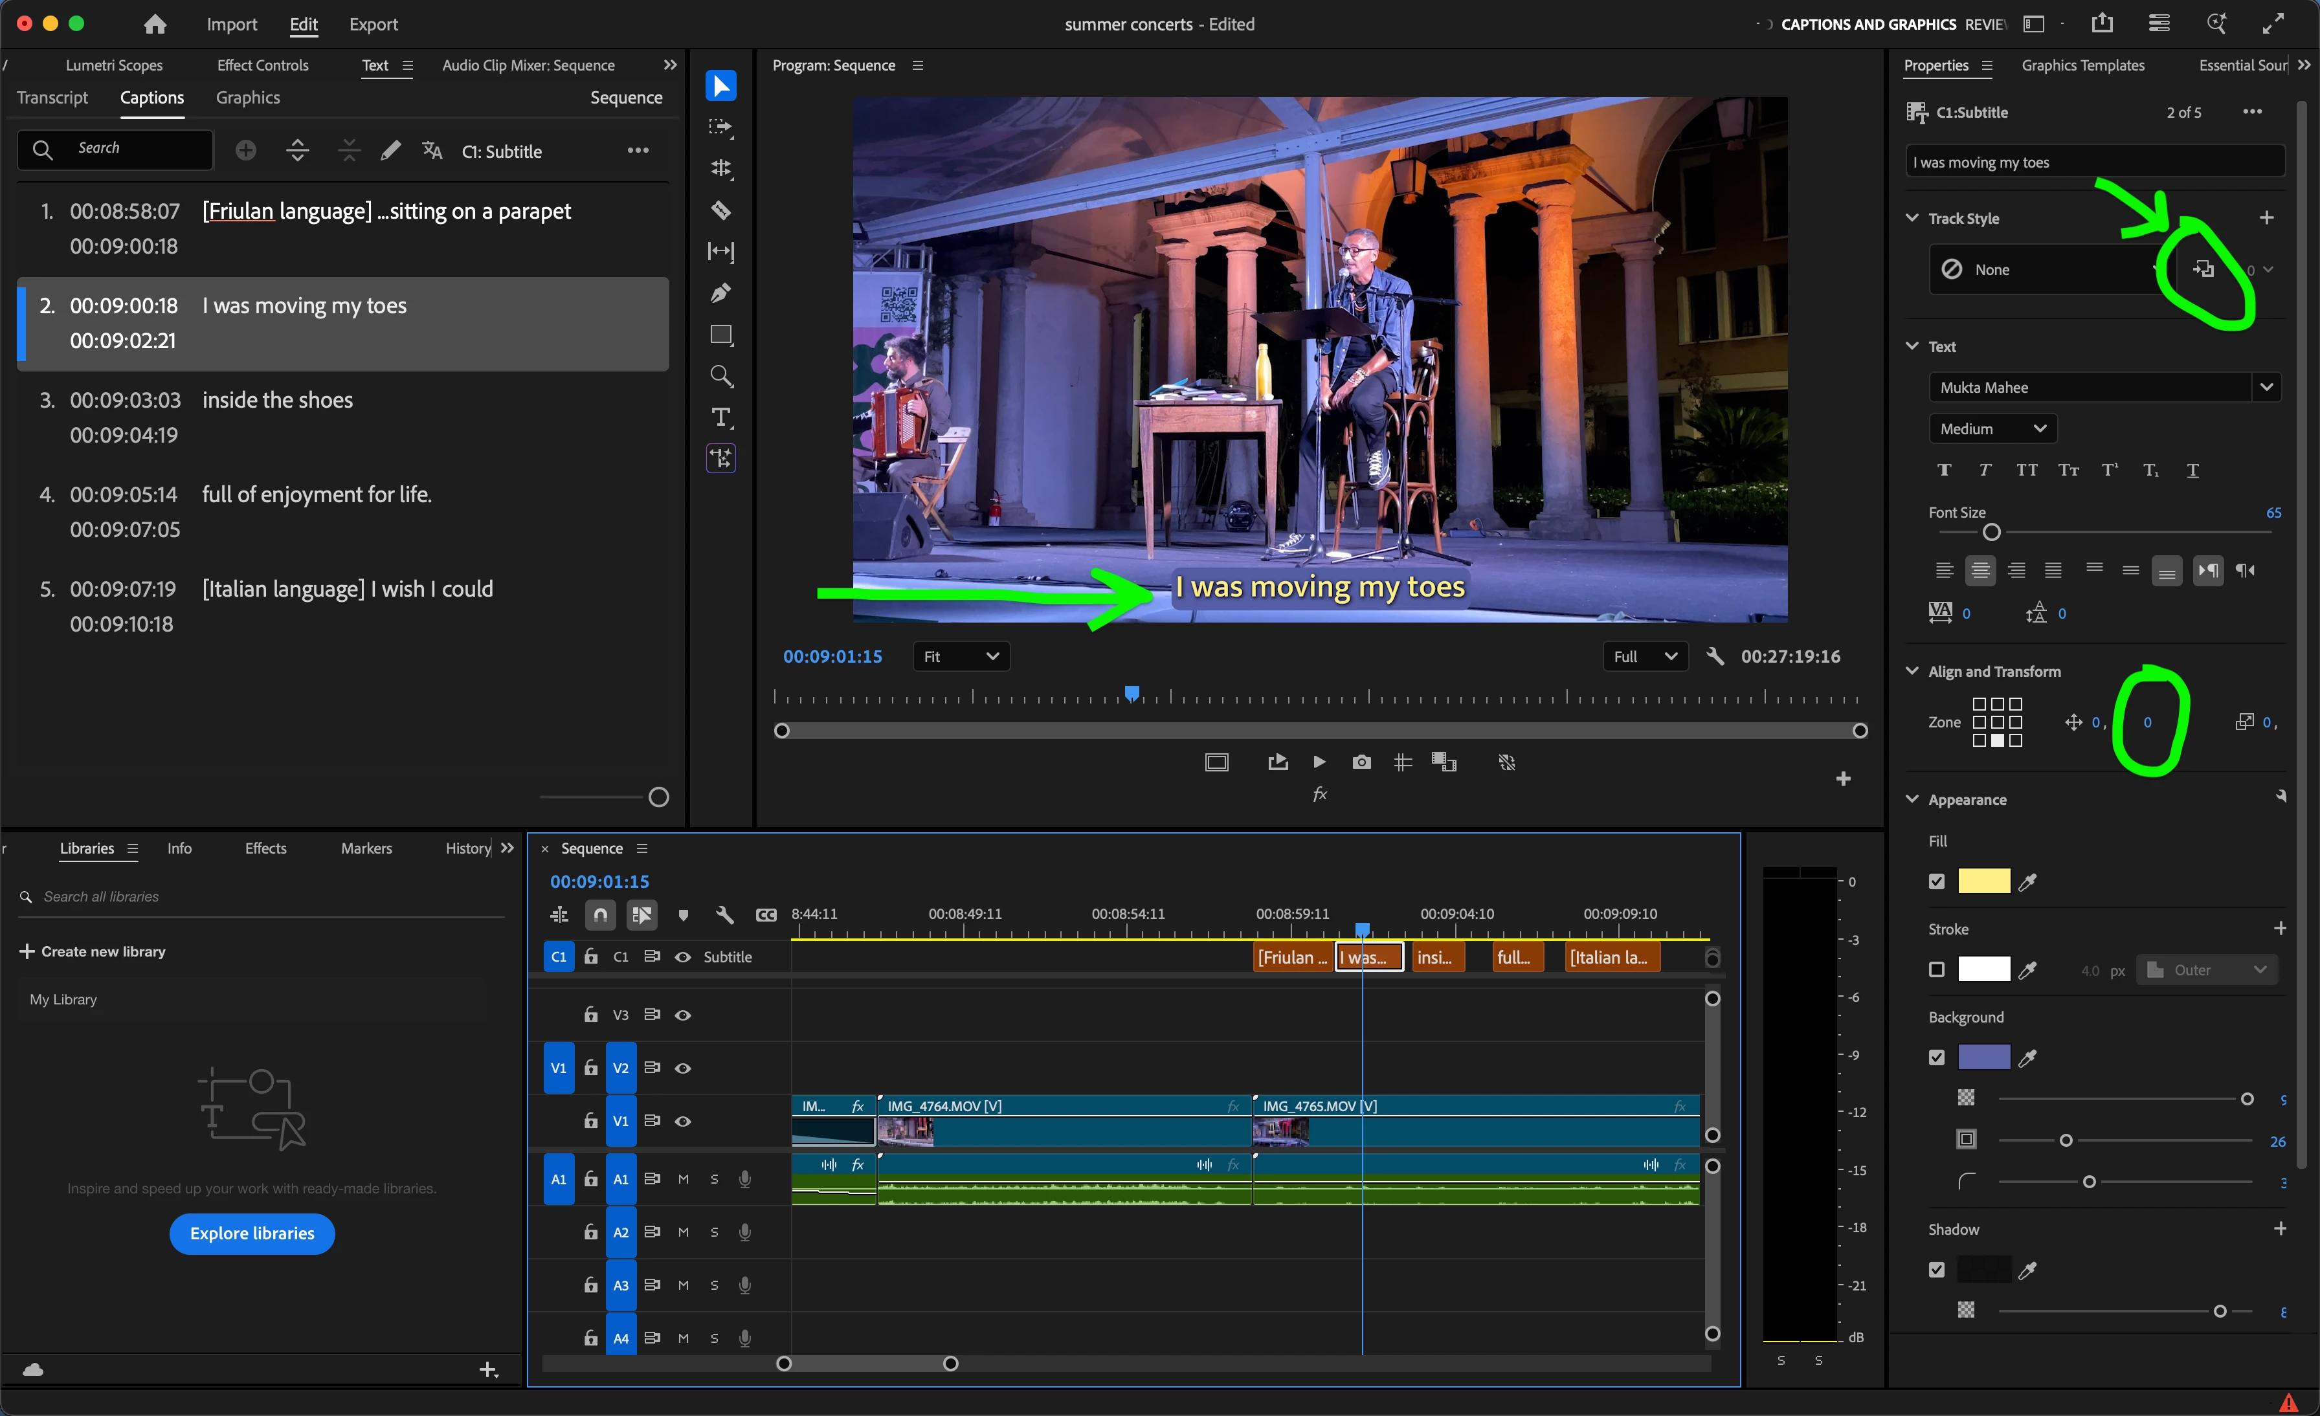This screenshot has height=1416, width=2320.
Task: Hide the Subtitle track with eye icon
Action: pos(683,957)
